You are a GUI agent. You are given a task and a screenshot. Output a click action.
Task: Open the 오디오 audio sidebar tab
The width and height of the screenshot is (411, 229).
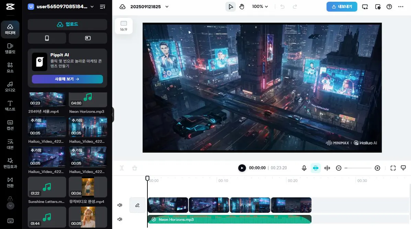(10, 87)
